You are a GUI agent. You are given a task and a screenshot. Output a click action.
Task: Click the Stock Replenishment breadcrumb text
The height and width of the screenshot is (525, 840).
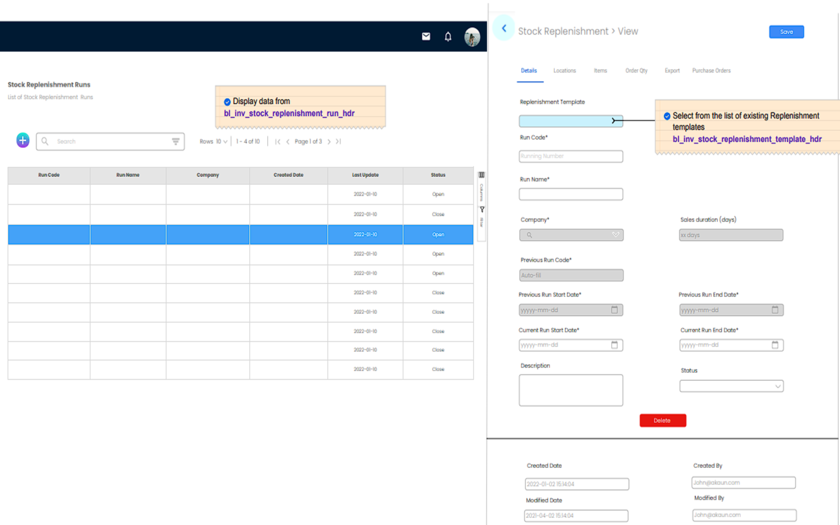(x=562, y=31)
